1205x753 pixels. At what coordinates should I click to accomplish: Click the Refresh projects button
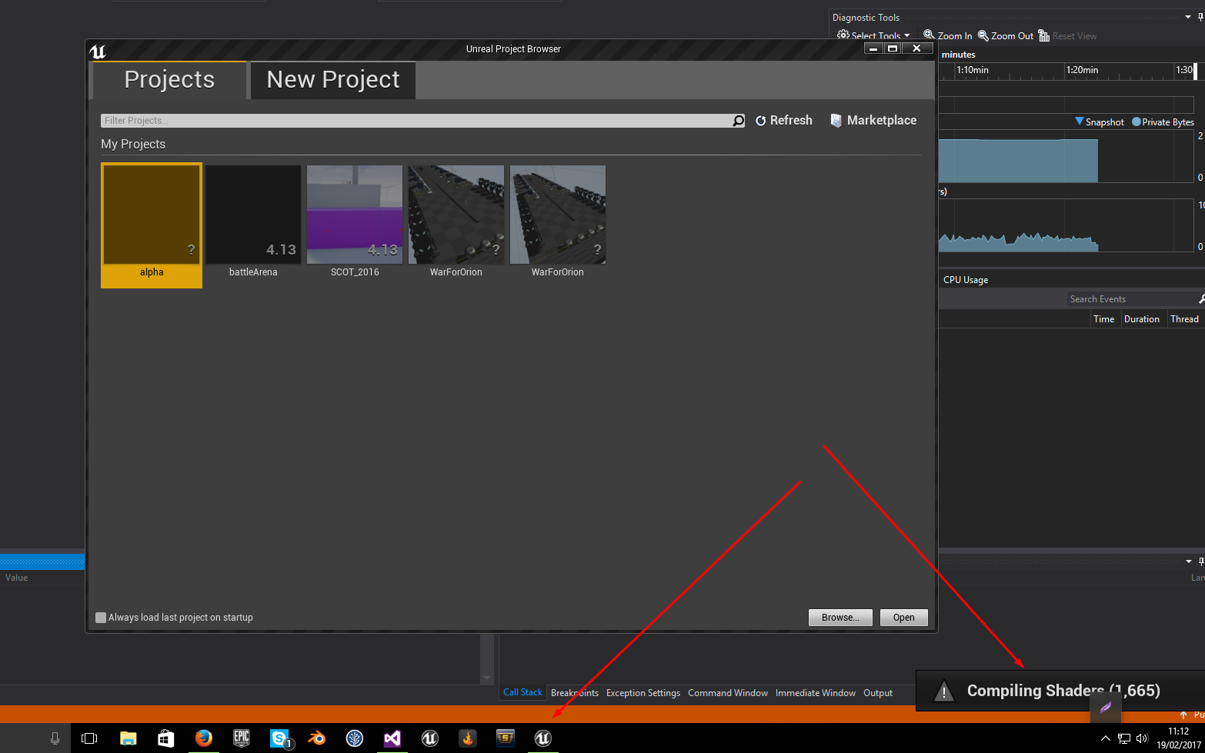(784, 121)
